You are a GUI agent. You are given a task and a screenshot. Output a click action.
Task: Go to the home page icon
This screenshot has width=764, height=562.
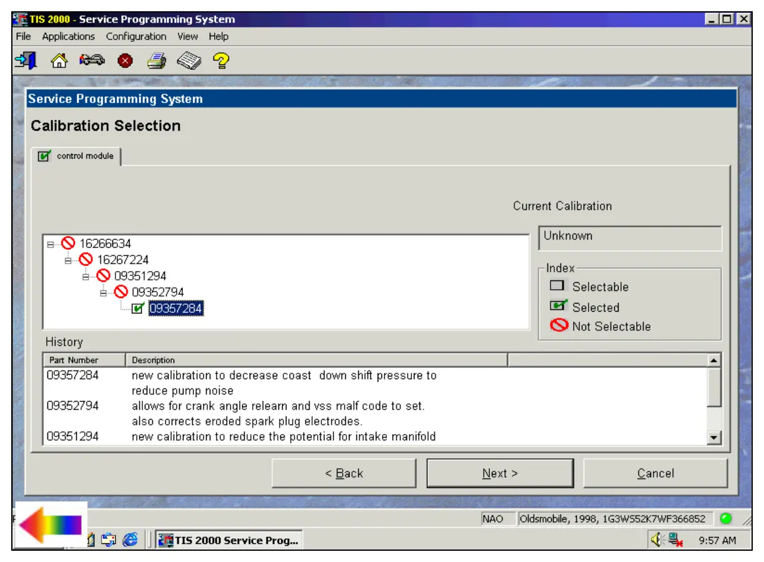click(59, 61)
